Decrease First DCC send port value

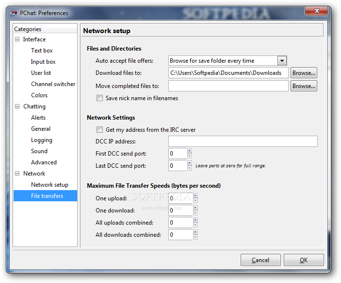190,156
